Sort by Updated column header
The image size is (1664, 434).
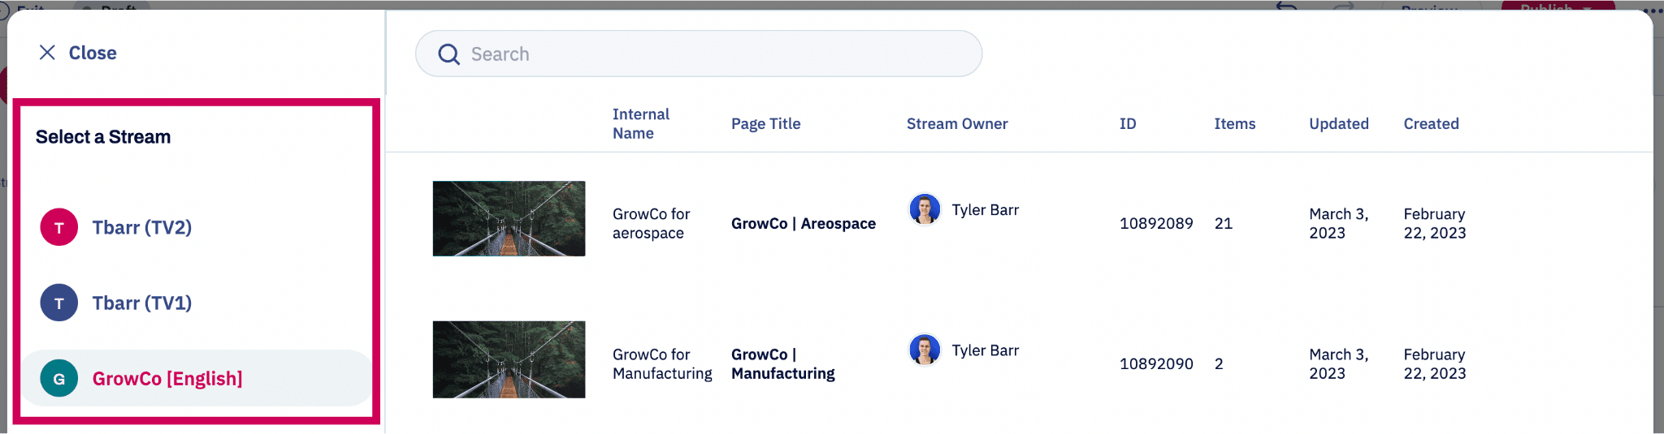point(1339,123)
